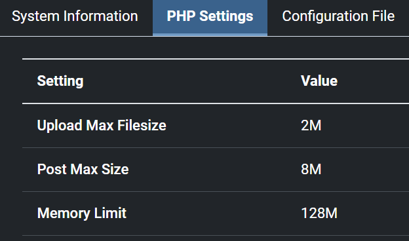
Task: Switch to the System Information tab
Action: tap(75, 16)
